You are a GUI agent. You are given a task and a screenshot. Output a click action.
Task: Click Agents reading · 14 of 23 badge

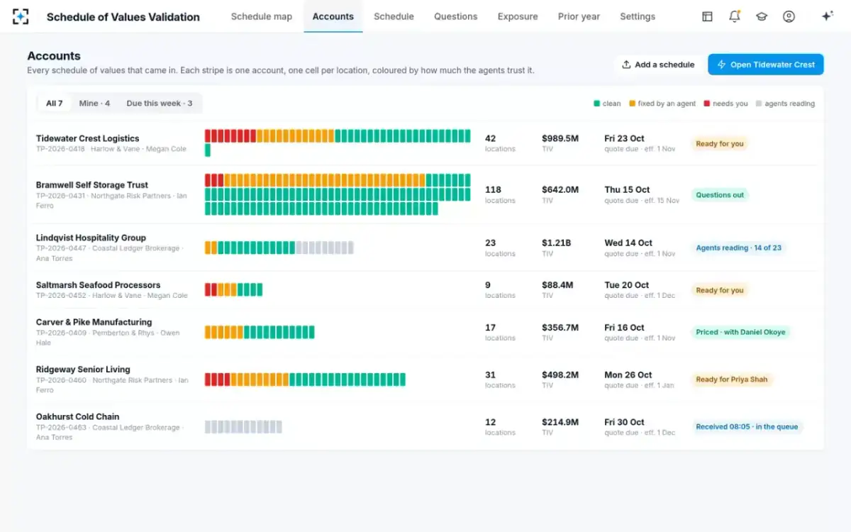click(739, 248)
